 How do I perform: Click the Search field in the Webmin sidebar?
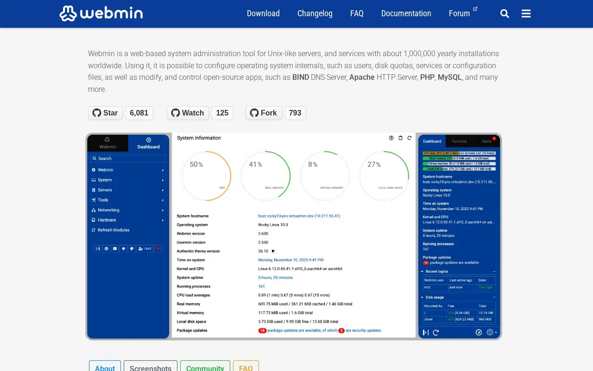click(128, 159)
